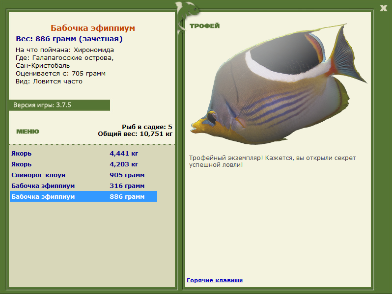This screenshot has height=294, width=392.
Task: Open the МЕНЮ button
Action: [x=28, y=132]
